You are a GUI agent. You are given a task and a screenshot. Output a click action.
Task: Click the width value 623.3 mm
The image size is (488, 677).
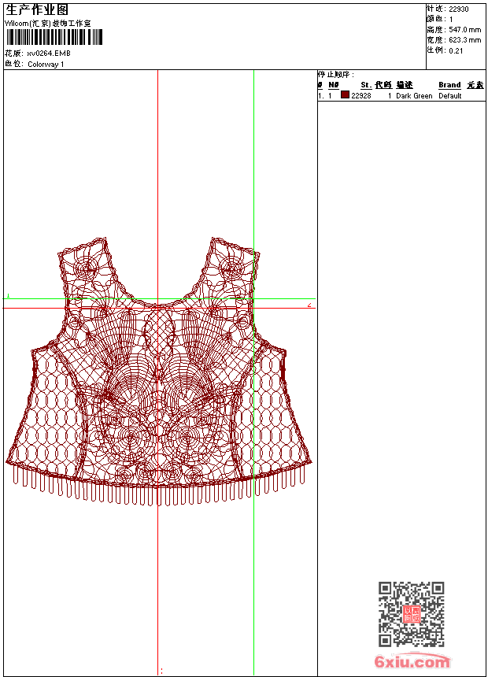point(464,40)
